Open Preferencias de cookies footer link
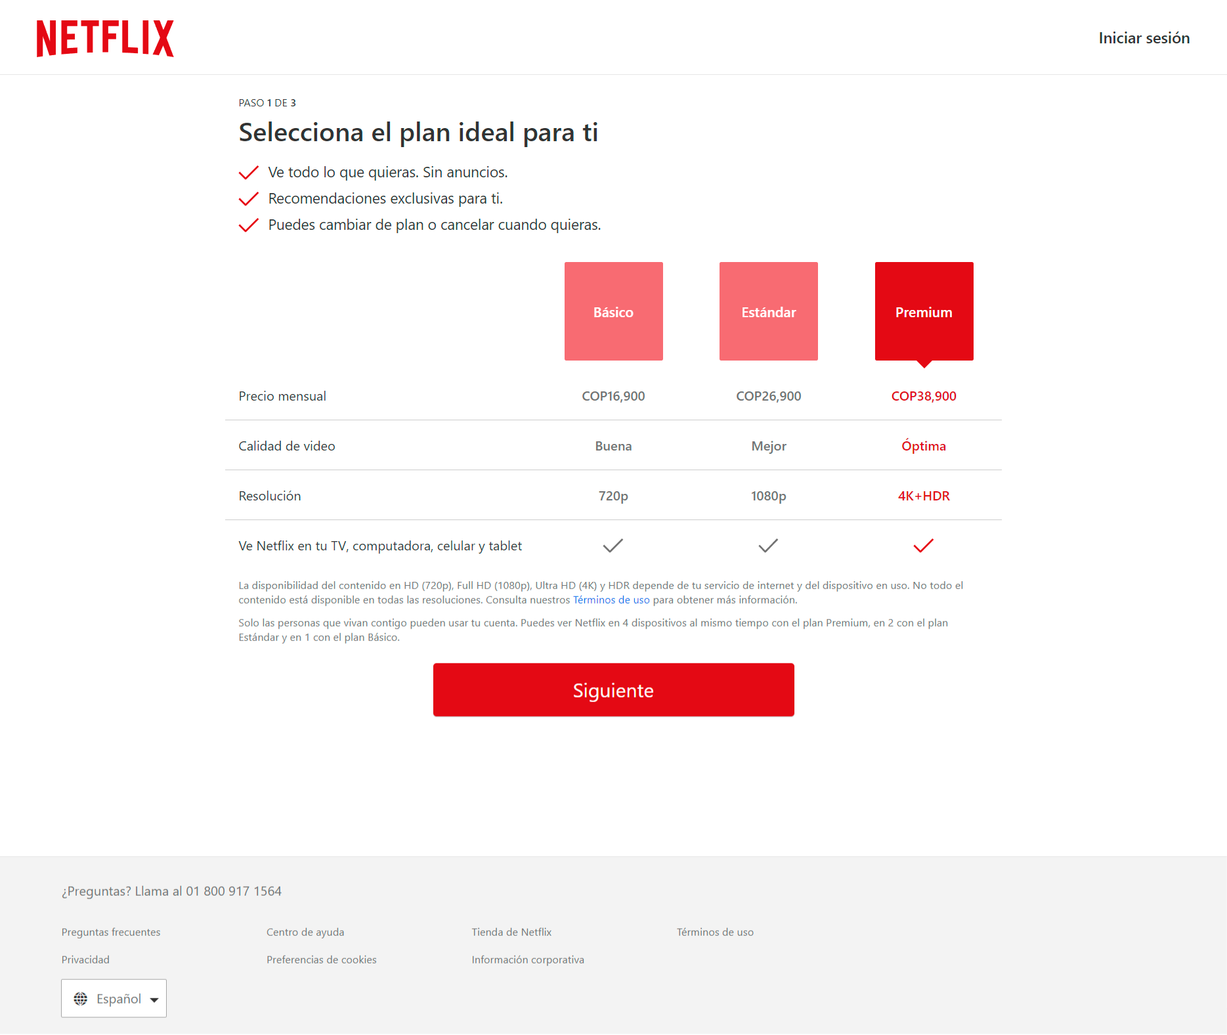1227x1035 pixels. pos(322,959)
